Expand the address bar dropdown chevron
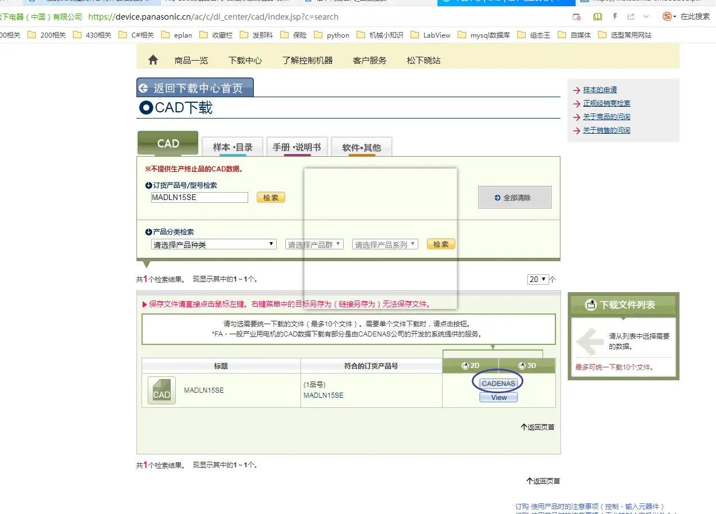Image resolution: width=716 pixels, height=514 pixels. 646,17
